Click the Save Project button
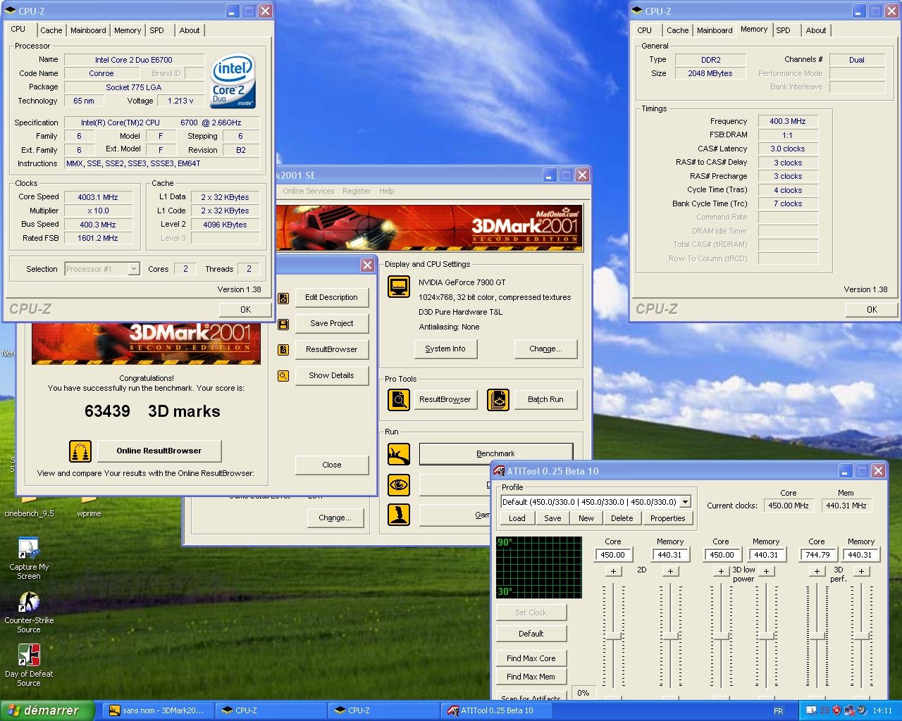The width and height of the screenshot is (902, 721). [x=331, y=323]
